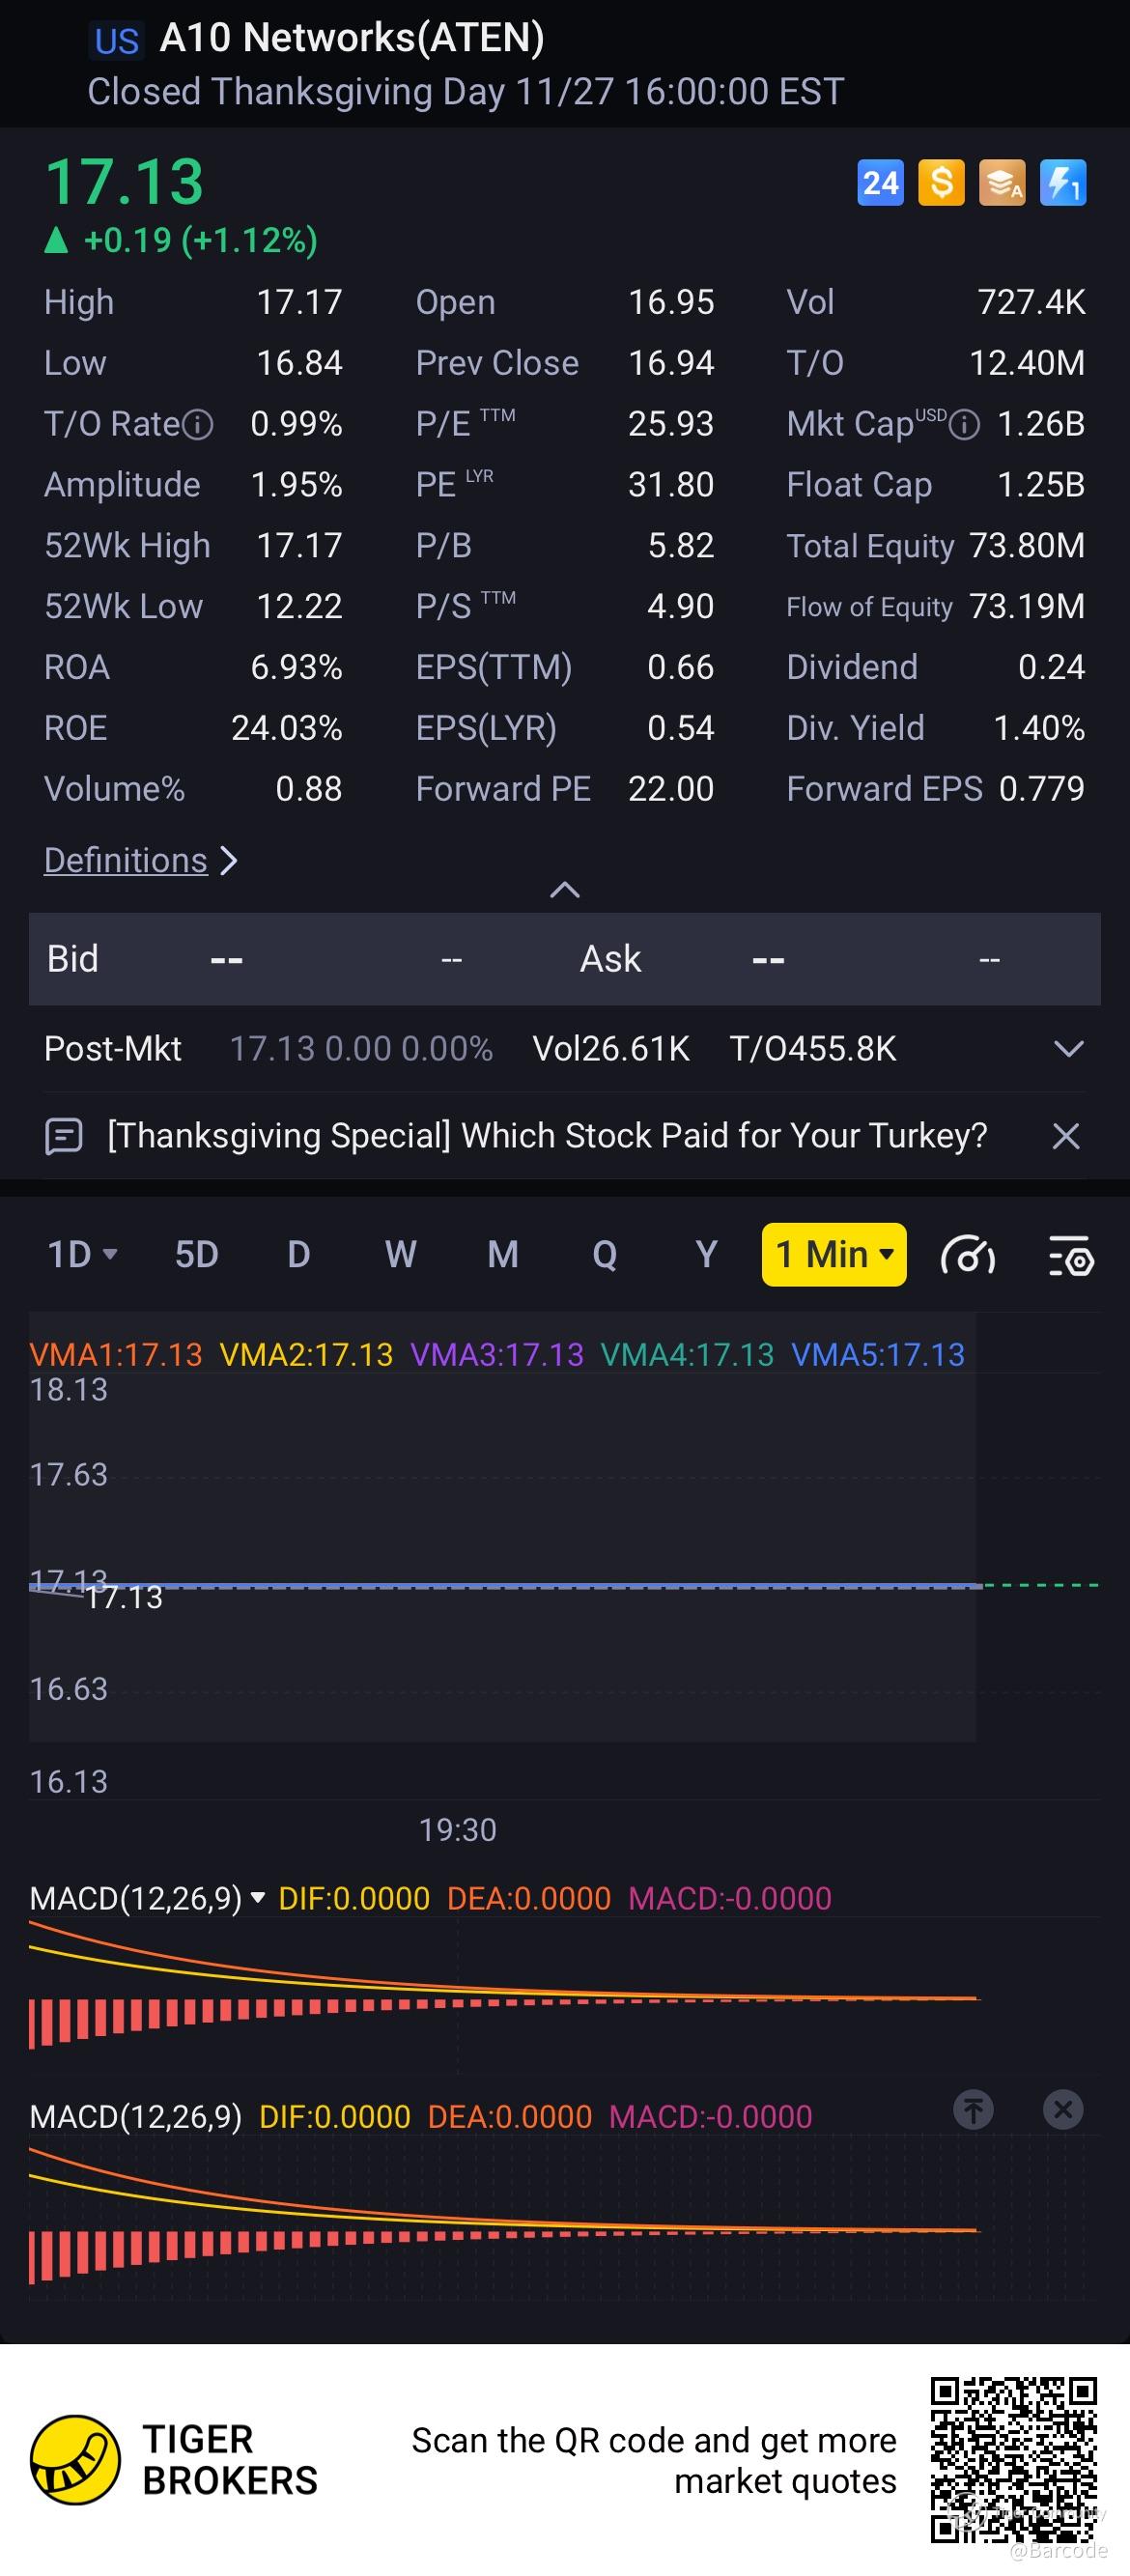Tap the T/O Rate info icon

[199, 425]
